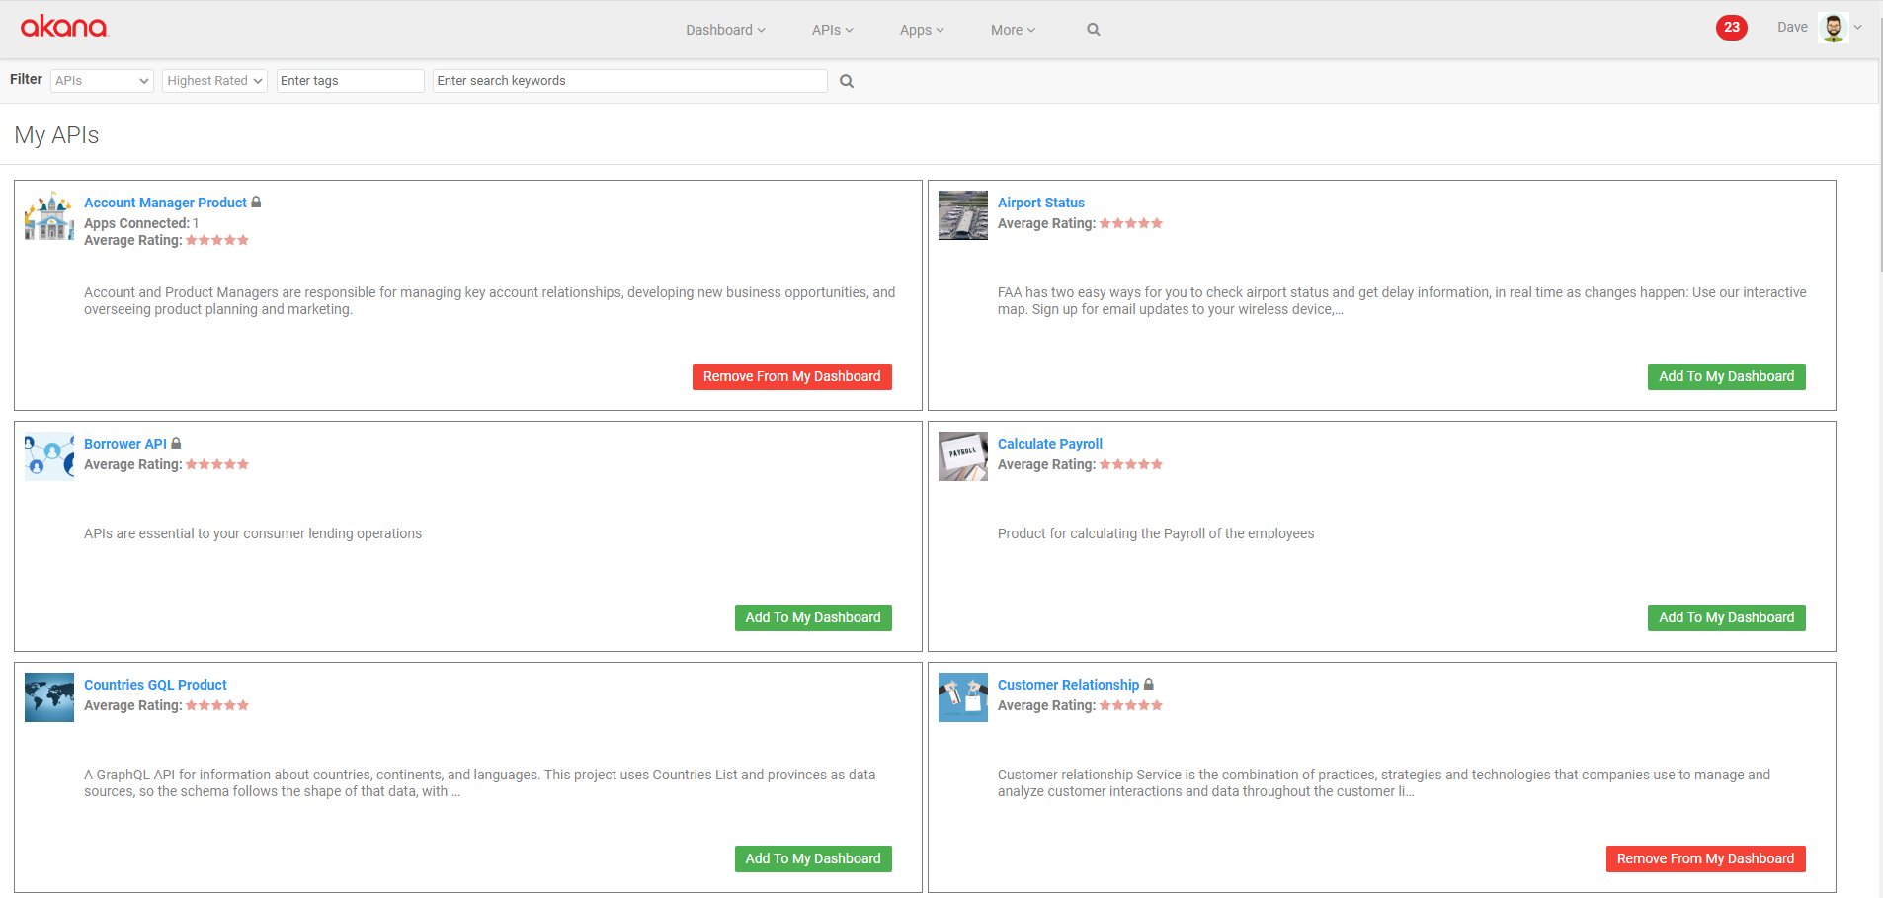Open search using the magnifier in the navigation bar
Image resolution: width=1883 pixels, height=898 pixels.
pos(1092,30)
